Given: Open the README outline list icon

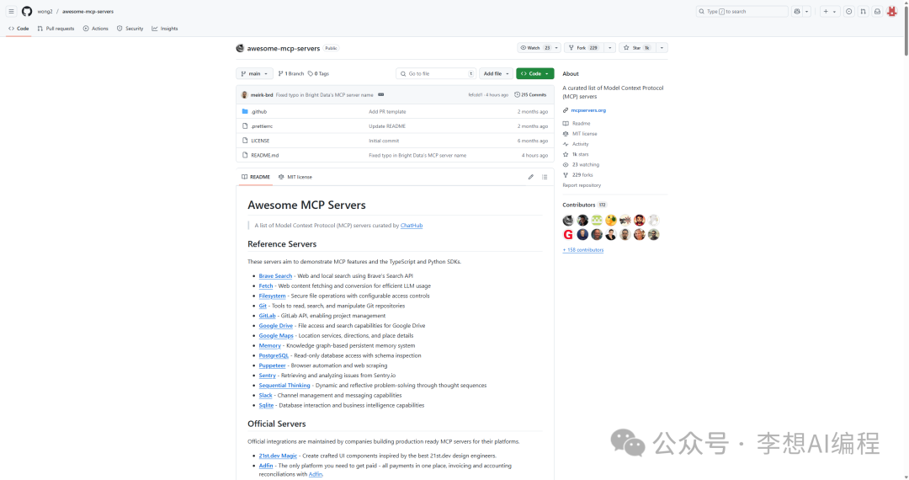Looking at the screenshot, I should click(x=545, y=177).
